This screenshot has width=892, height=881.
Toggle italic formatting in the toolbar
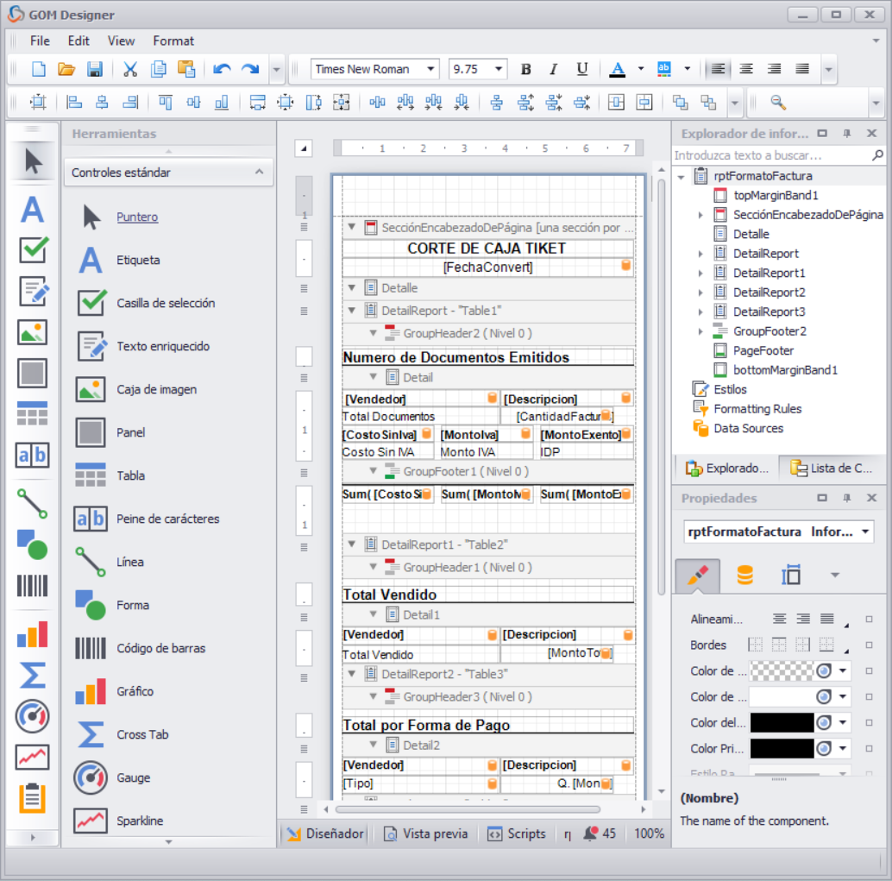pyautogui.click(x=553, y=68)
